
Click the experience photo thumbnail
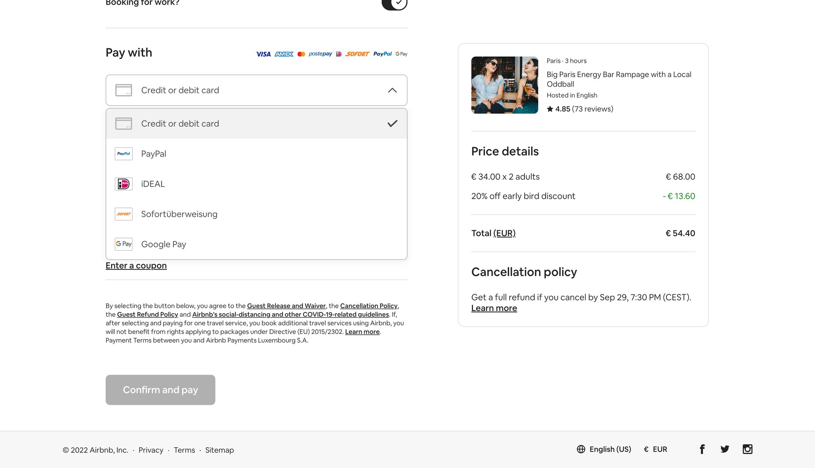[504, 85]
